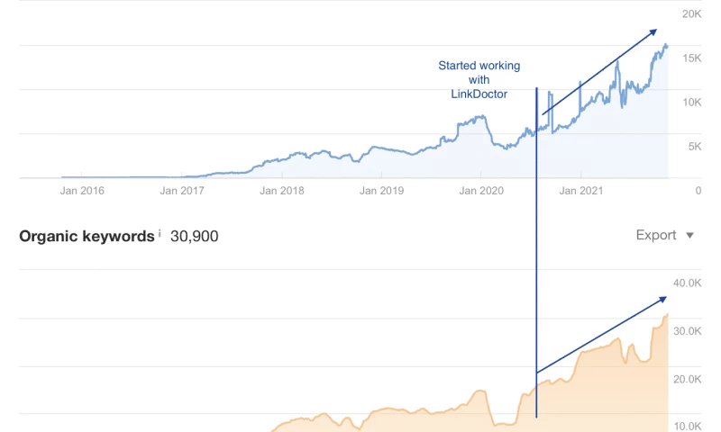Click the 5K y-axis label
The height and width of the screenshot is (432, 721).
(695, 147)
